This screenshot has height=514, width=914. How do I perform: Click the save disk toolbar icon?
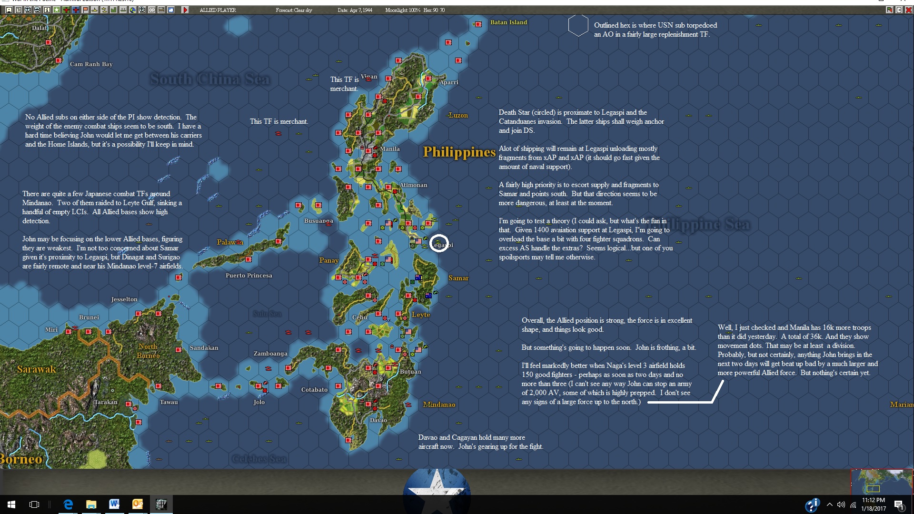[9, 10]
